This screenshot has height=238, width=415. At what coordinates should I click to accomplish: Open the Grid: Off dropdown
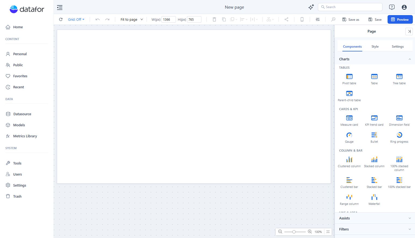tap(76, 19)
